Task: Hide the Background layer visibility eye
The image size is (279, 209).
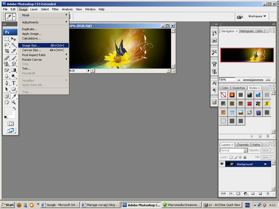Action: click(x=222, y=164)
